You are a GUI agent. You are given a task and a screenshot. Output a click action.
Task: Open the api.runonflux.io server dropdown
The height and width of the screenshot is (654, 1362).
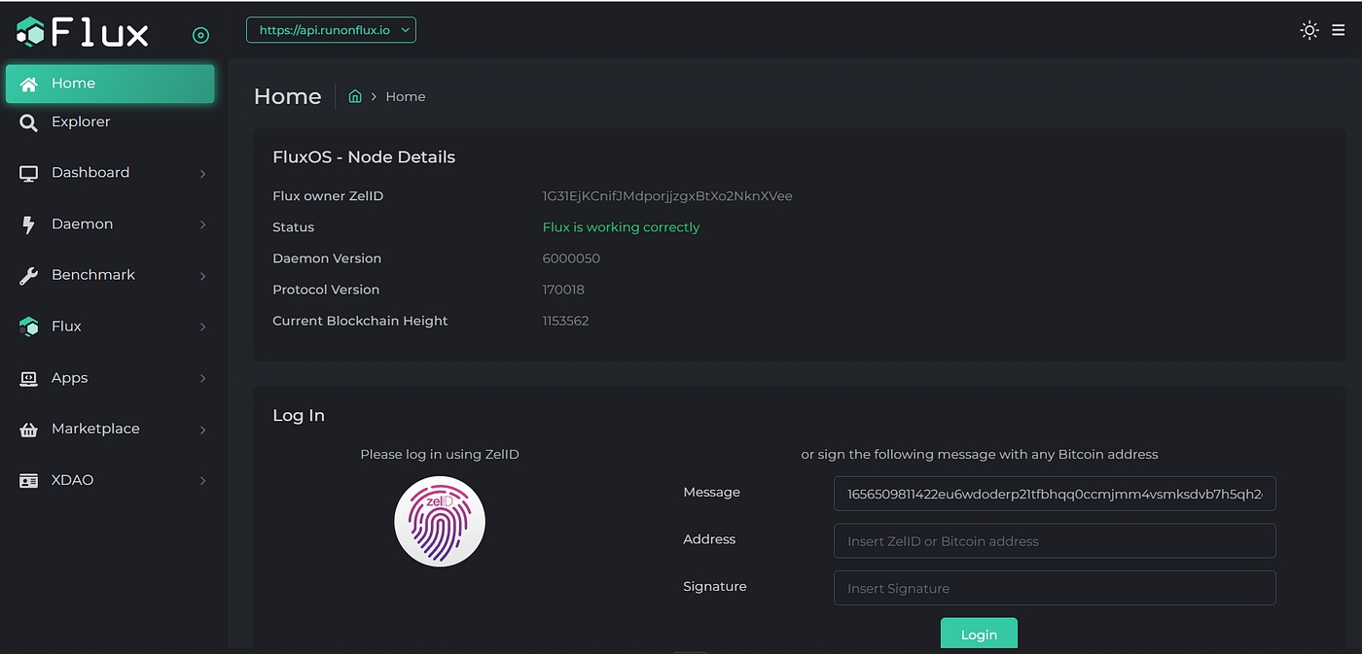point(331,30)
